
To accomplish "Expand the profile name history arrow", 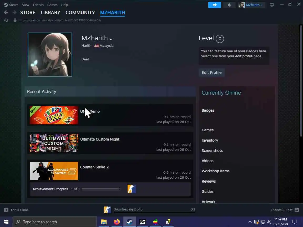I will pyautogui.click(x=111, y=39).
